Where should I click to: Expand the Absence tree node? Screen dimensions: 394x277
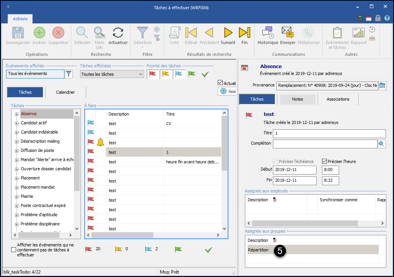coord(16,114)
